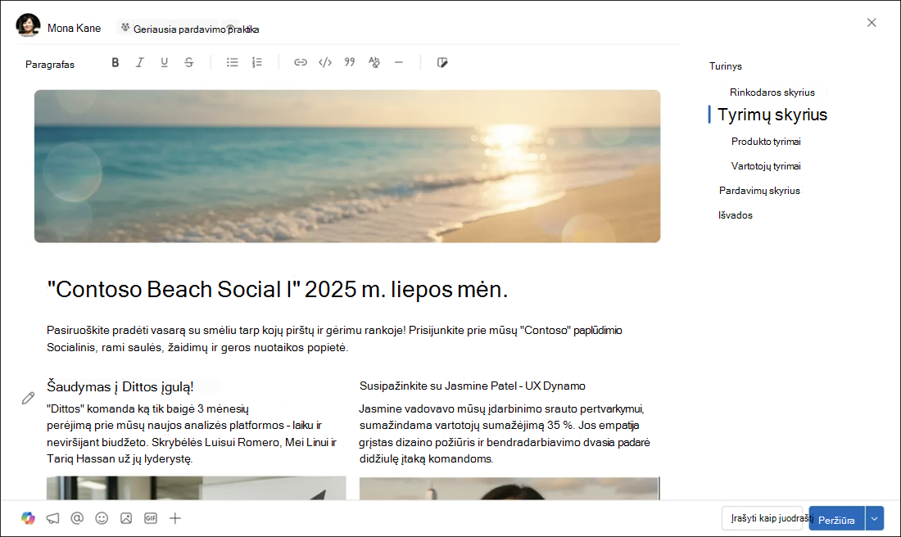
Task: Open the GIF picker
Action: point(151,518)
